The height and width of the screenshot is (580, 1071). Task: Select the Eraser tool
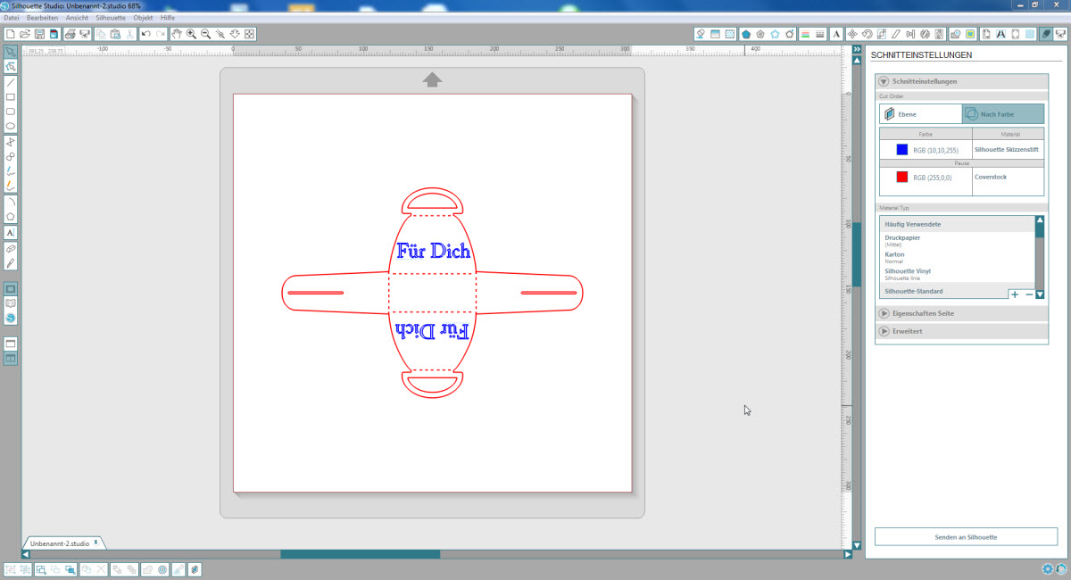click(x=11, y=248)
